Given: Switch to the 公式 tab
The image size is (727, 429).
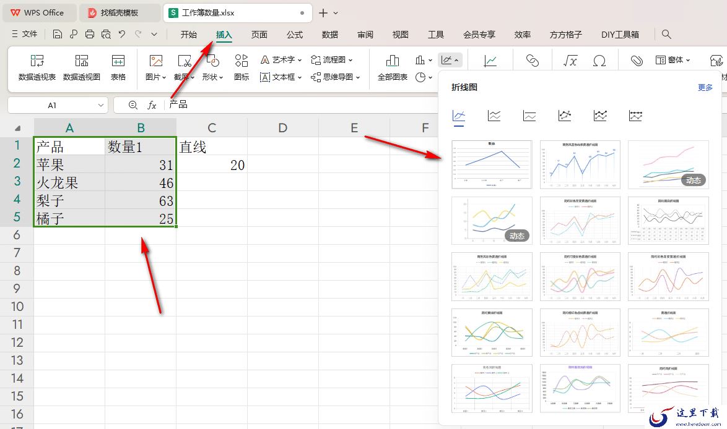Looking at the screenshot, I should coord(294,35).
